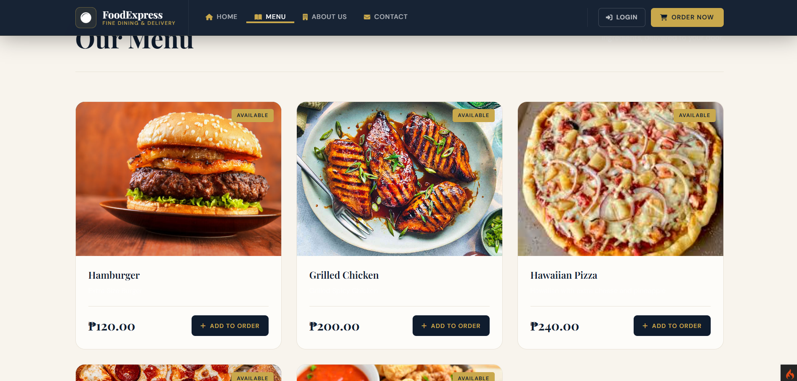This screenshot has height=381, width=797.
Task: Click the FoodExpress logo icon
Action: point(86,18)
